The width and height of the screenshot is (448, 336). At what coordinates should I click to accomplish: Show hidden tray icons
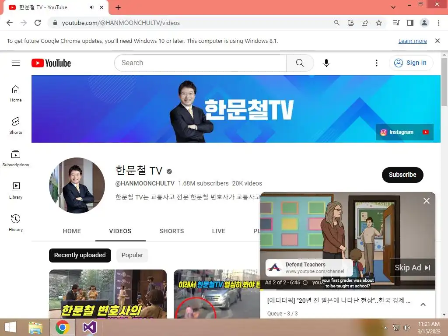tap(385, 328)
